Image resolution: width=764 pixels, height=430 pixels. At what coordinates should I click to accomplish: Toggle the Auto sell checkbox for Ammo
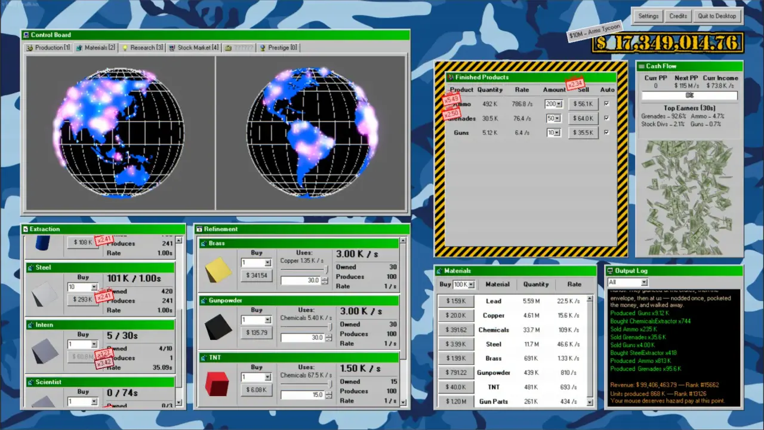607,103
